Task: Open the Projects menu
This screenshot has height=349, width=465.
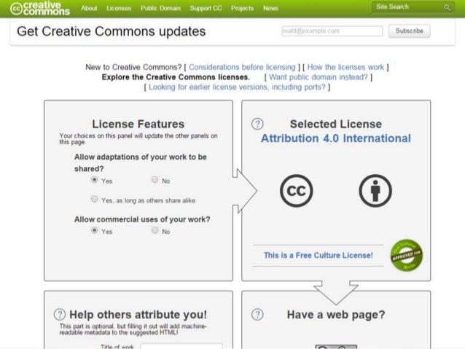Action: coord(242,8)
